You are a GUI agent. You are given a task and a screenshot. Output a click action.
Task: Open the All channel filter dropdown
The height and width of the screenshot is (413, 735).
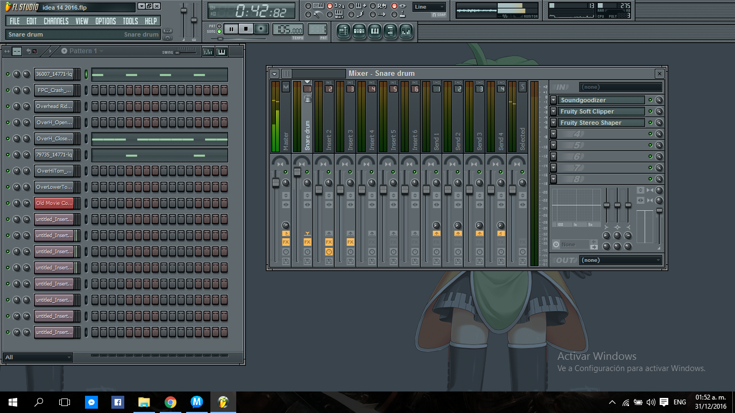point(38,357)
